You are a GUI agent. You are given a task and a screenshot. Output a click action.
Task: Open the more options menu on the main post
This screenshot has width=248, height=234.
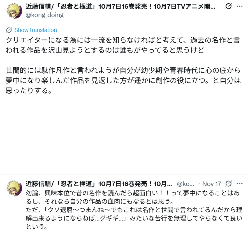click(240, 6)
